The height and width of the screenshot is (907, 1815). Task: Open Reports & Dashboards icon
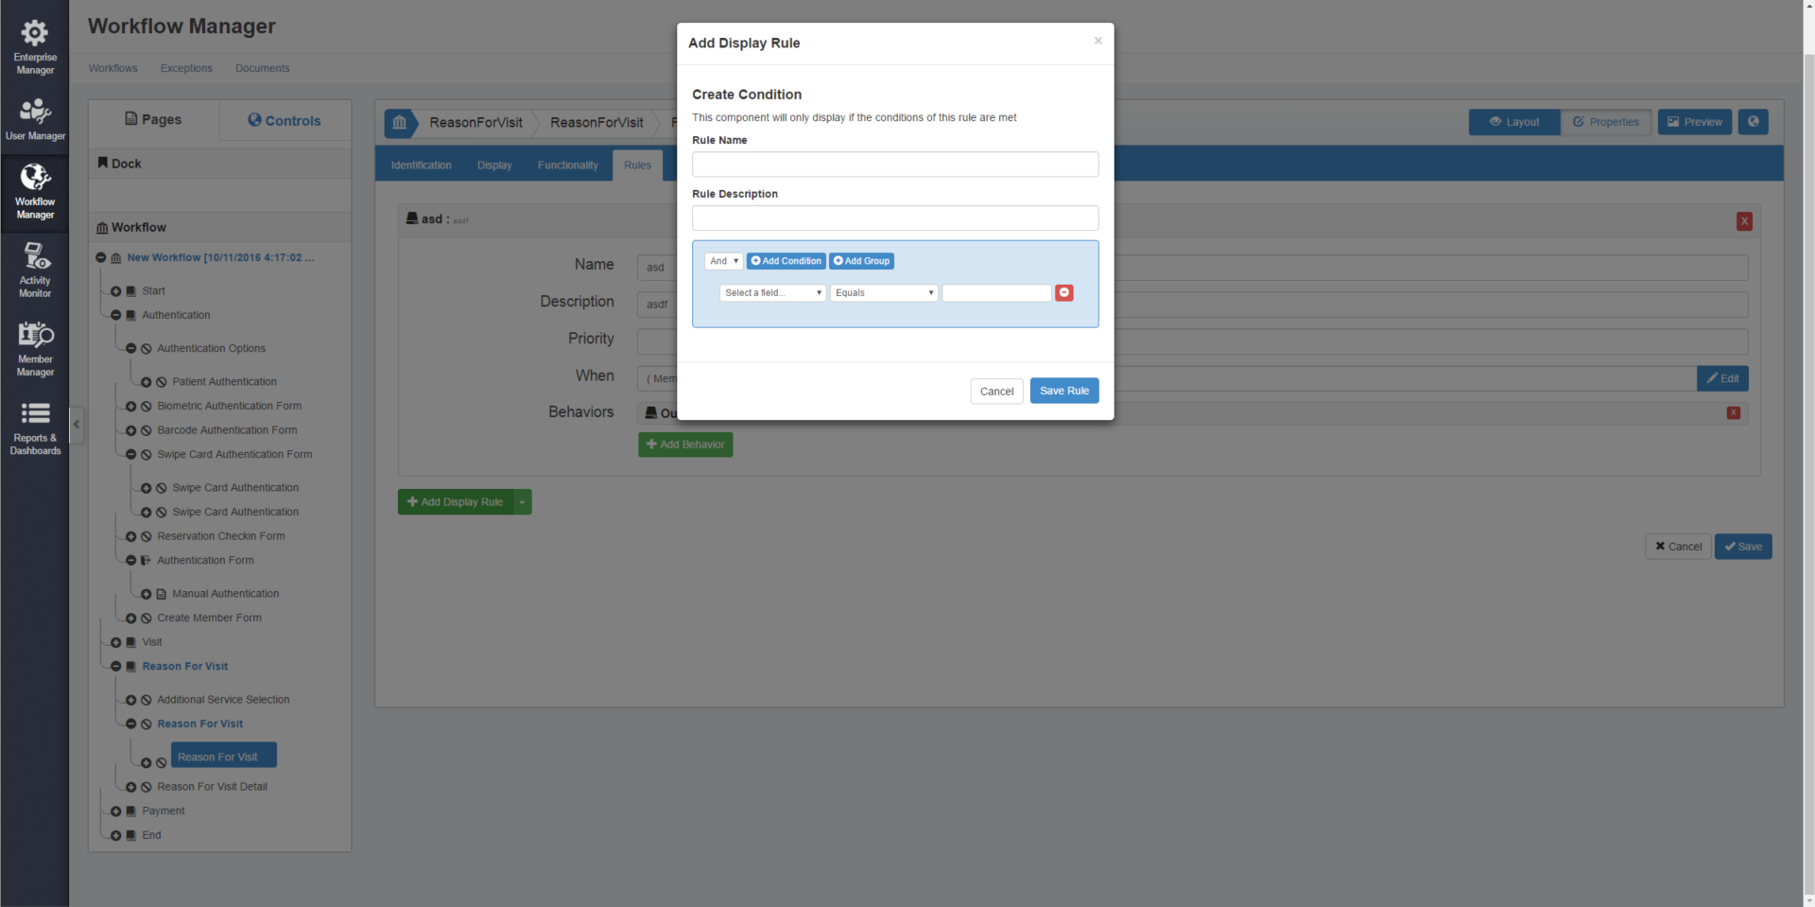pos(35,427)
